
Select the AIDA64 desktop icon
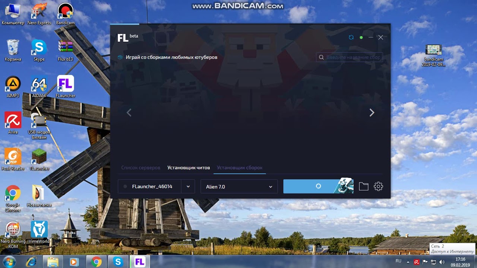point(39,87)
